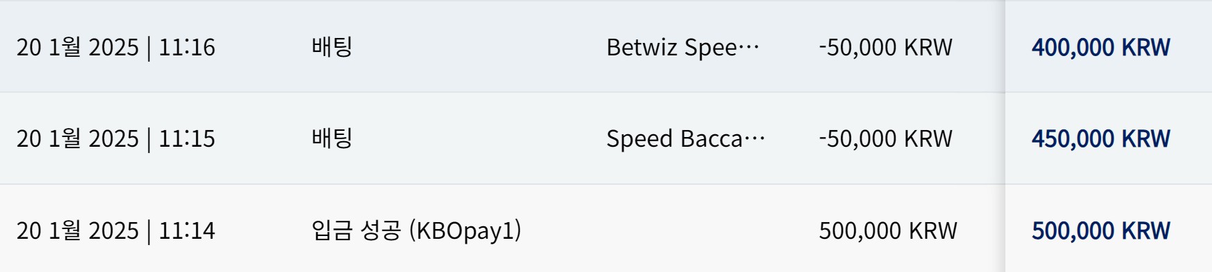The image size is (1212, 272).
Task: Select the 11:14 transaction date
Action: (116, 230)
